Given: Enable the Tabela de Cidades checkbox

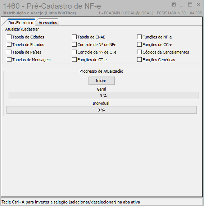Looking at the screenshot, I should (x=9, y=37).
